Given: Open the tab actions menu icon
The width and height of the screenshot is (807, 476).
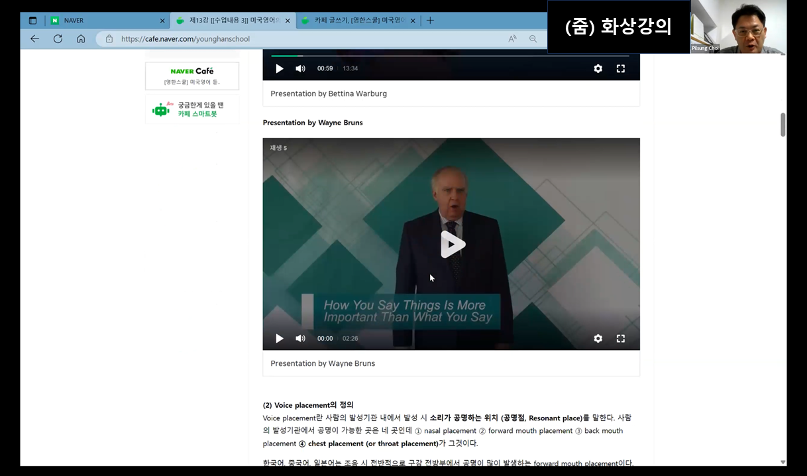Looking at the screenshot, I should [32, 21].
